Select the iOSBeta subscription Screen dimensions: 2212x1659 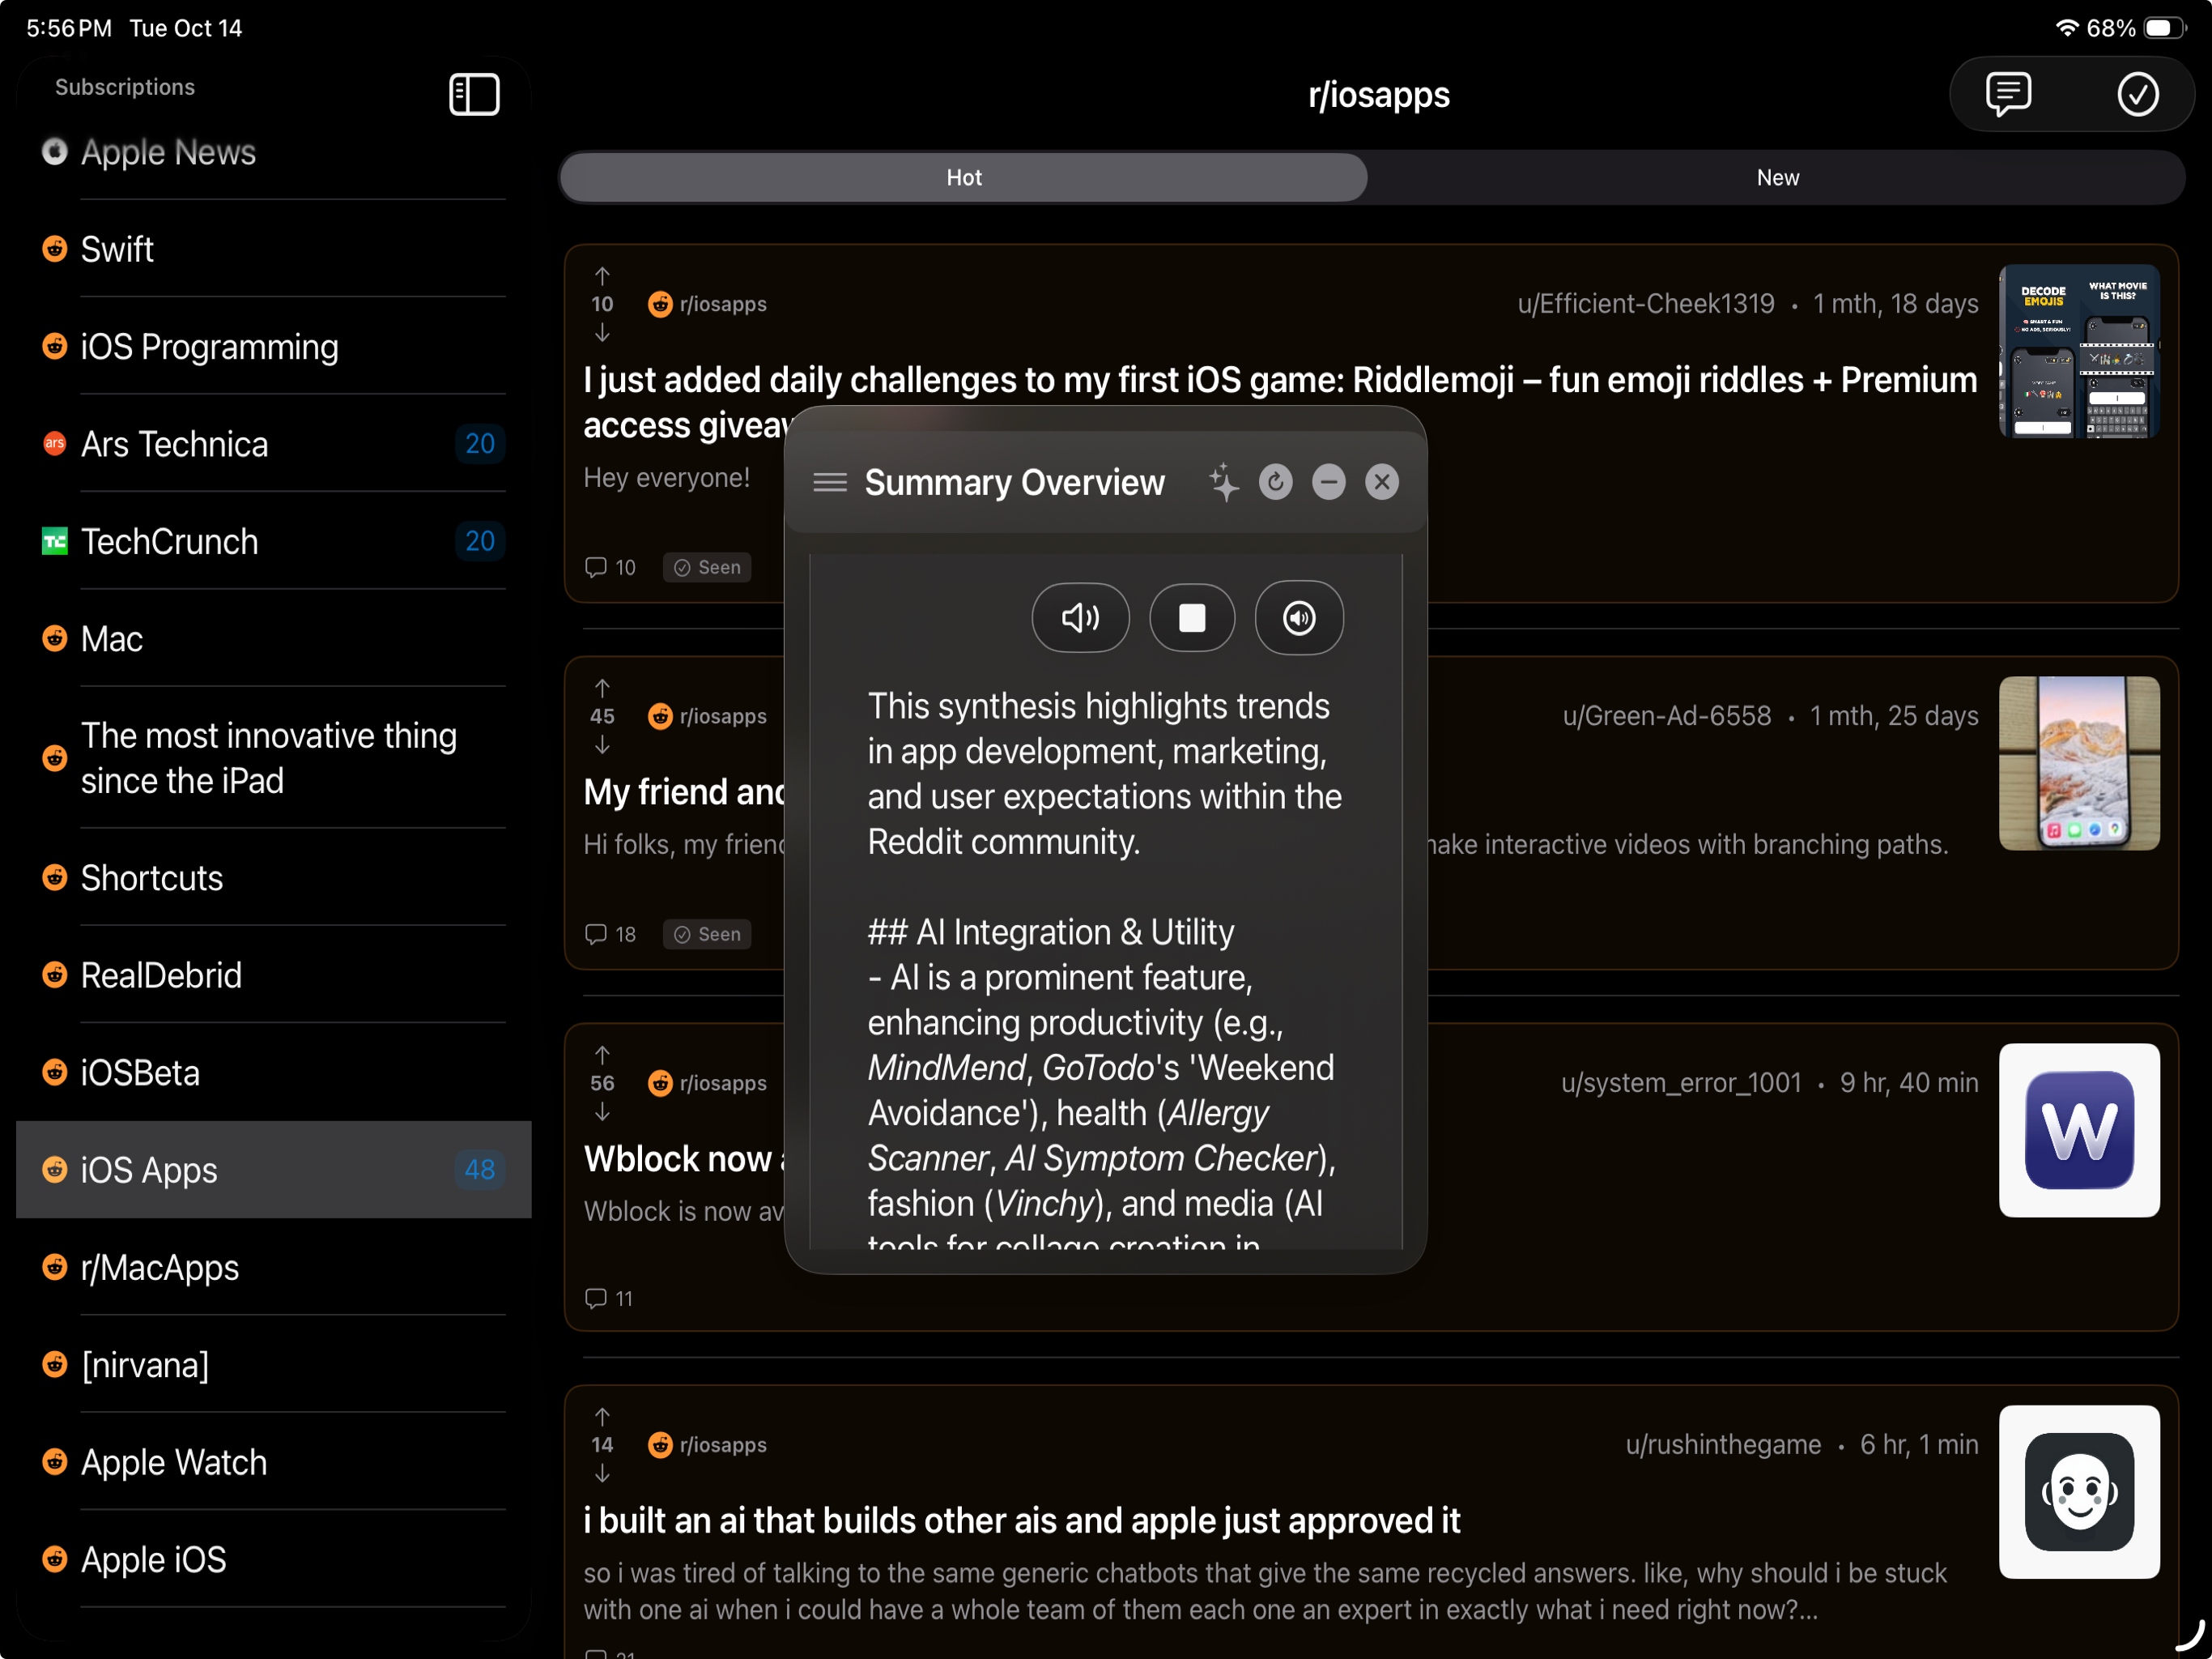click(x=273, y=1072)
